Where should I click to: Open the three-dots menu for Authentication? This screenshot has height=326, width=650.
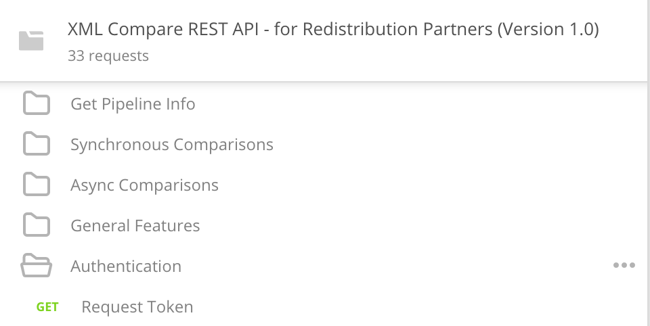(x=624, y=266)
